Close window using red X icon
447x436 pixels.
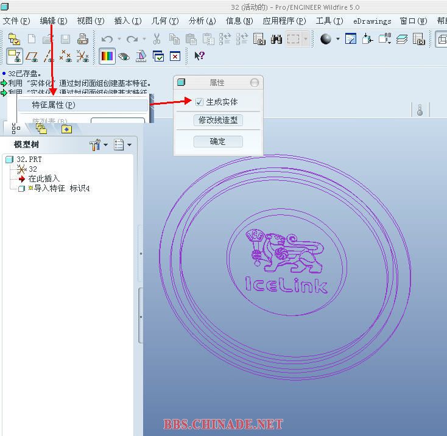click(175, 56)
